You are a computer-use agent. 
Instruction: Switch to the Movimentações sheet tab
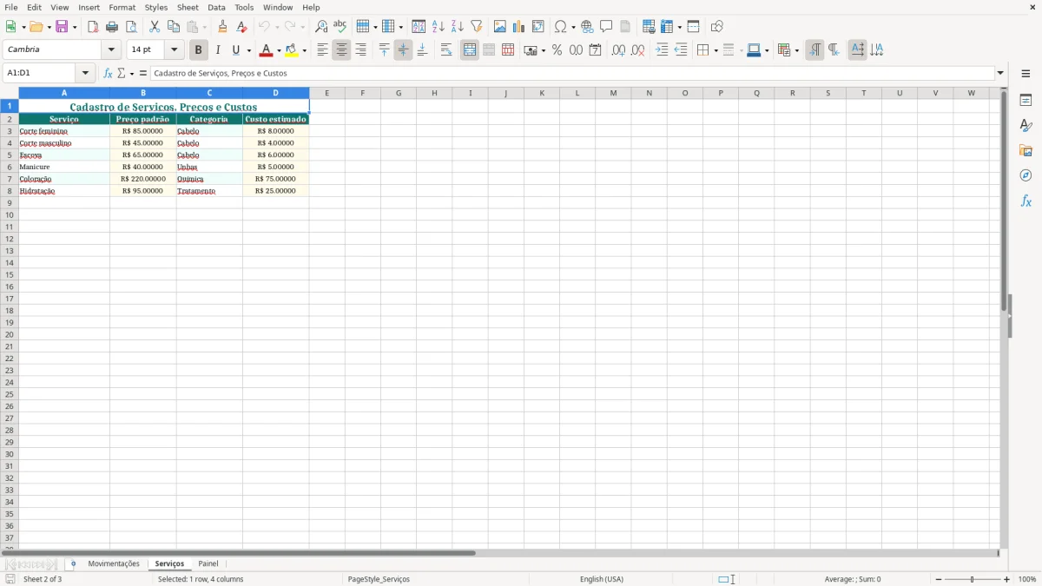coord(114,564)
